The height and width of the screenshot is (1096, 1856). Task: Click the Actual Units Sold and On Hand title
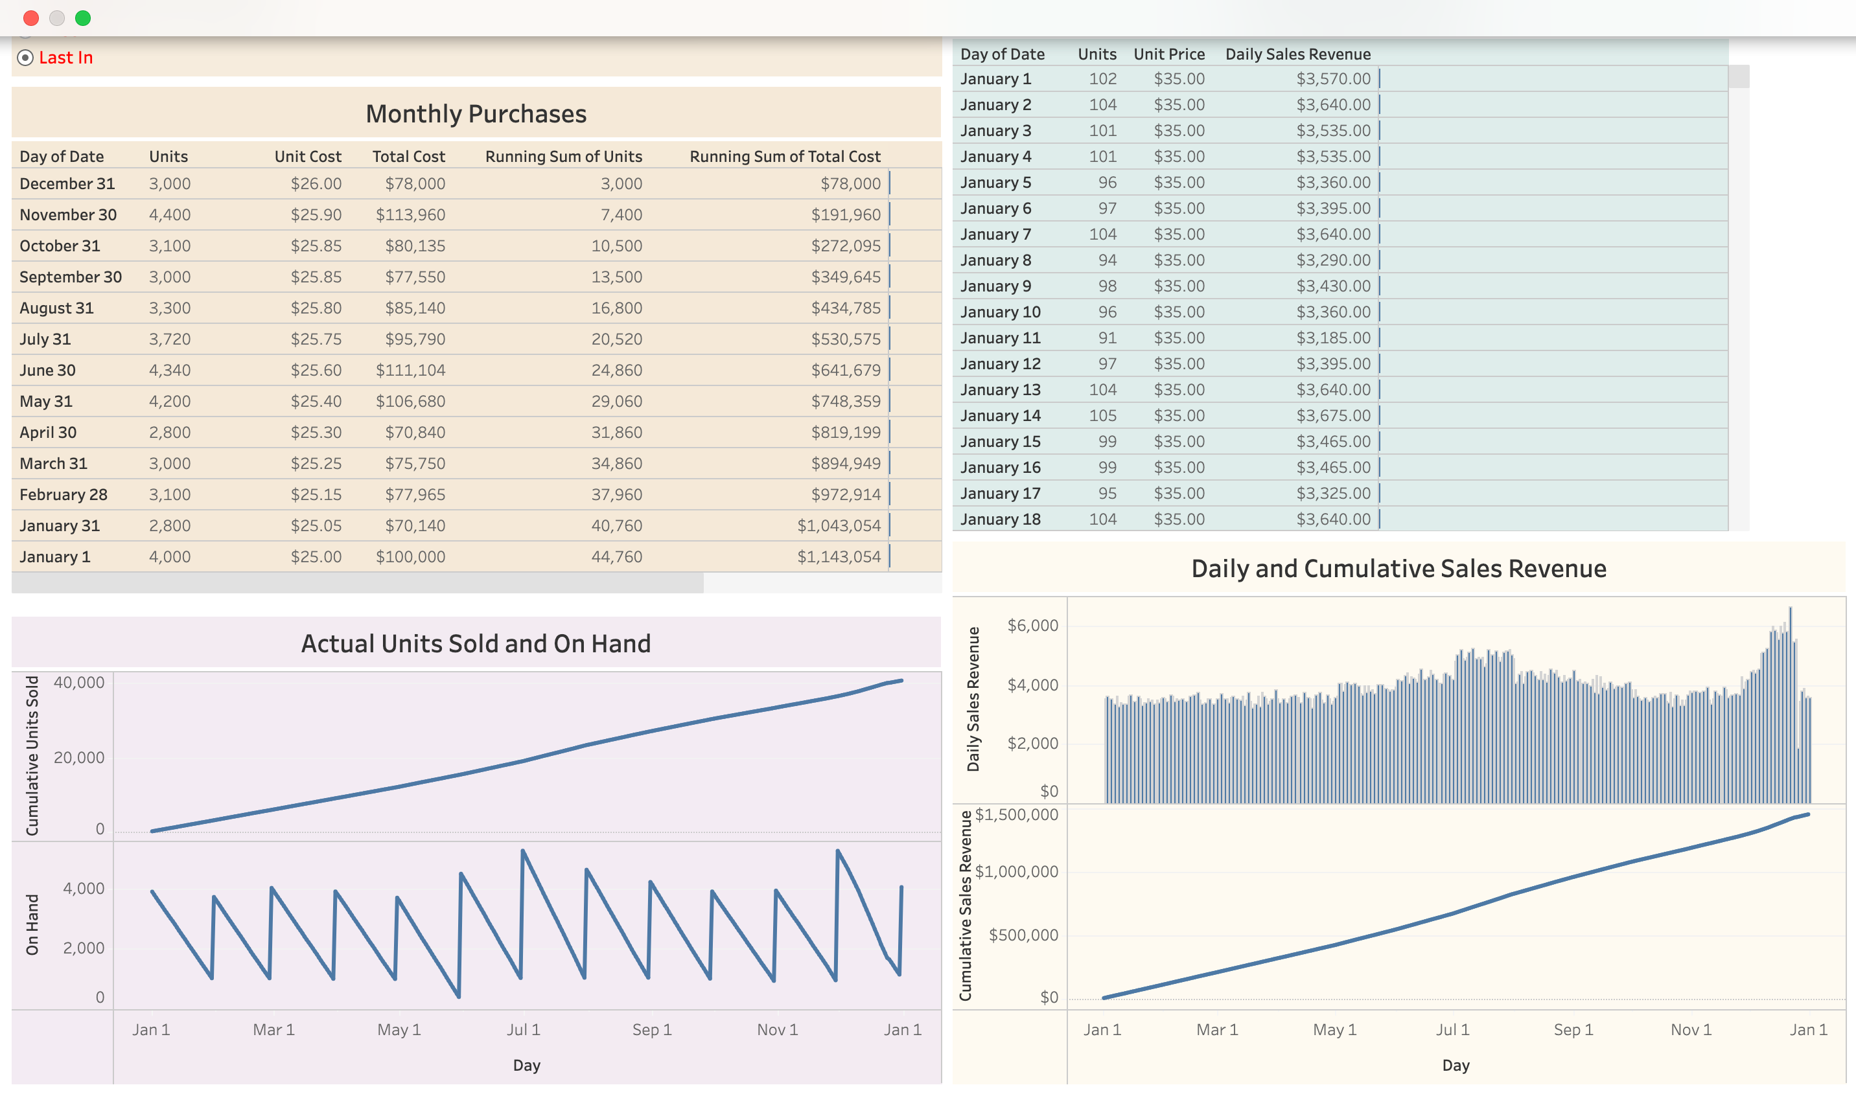(x=476, y=643)
